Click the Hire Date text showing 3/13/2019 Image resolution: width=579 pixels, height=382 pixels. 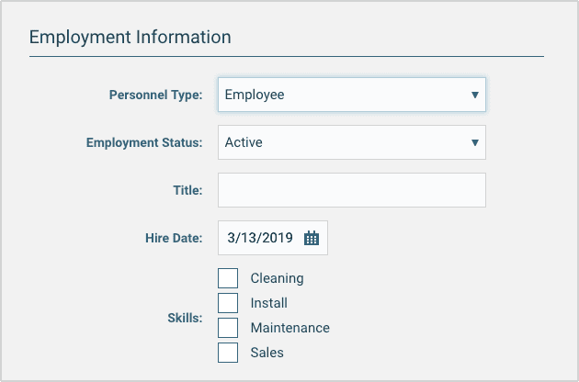(x=259, y=238)
